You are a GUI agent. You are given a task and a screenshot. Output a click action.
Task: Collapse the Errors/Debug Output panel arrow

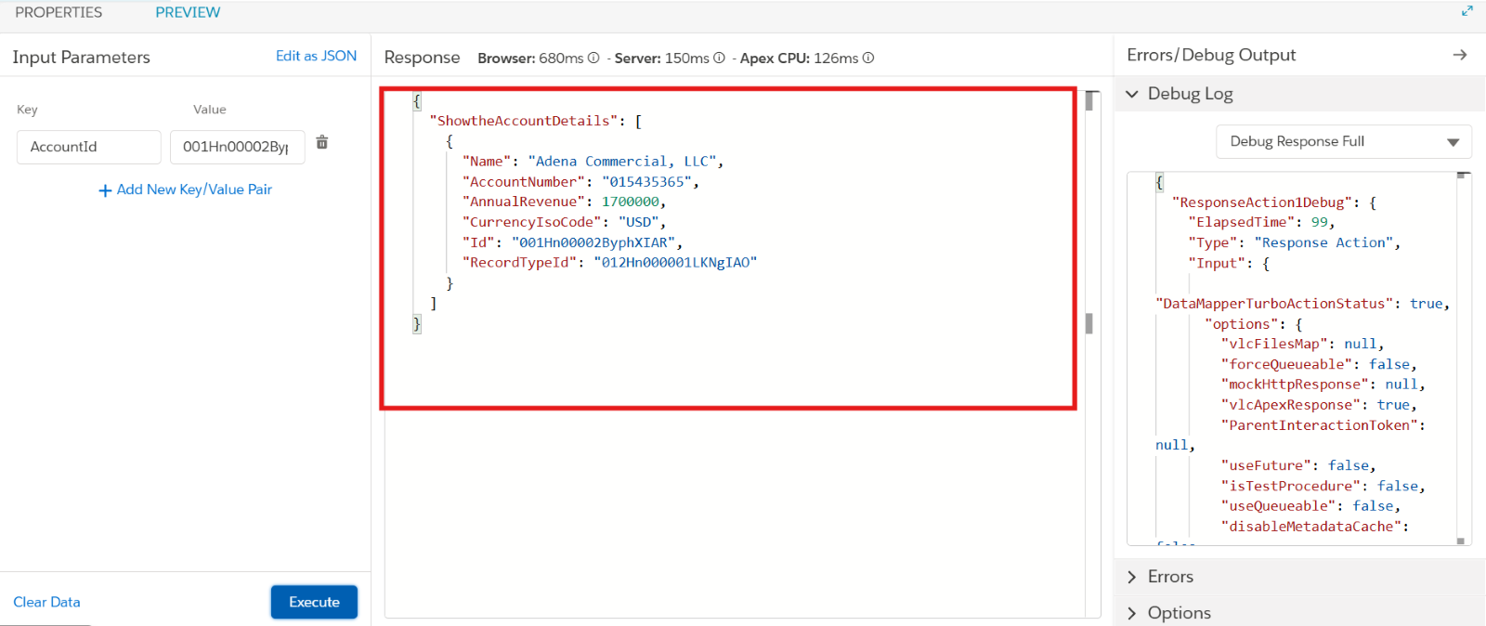[x=1460, y=55]
